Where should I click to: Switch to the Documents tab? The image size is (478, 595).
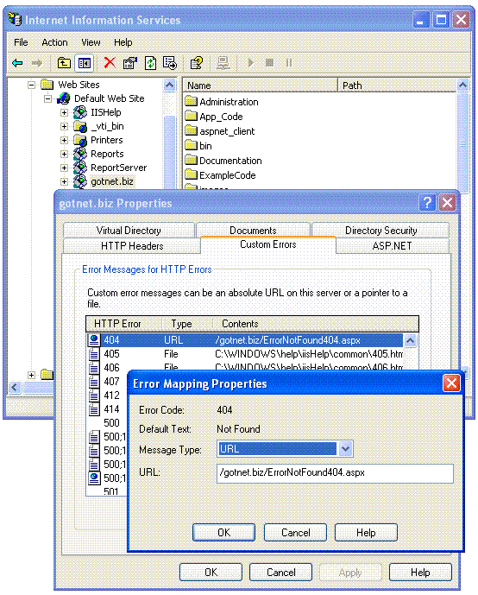pos(253,231)
